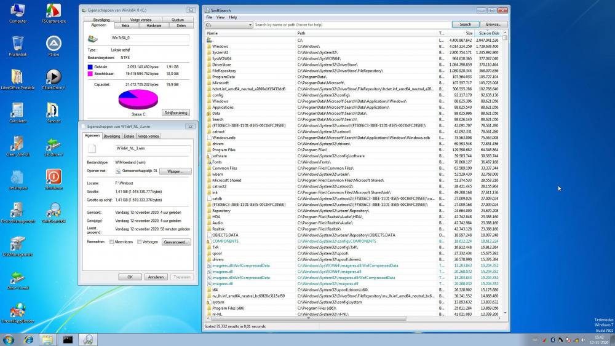615x346 pixels.
Task: Launch the Calculator desktop shortcut
Action: pos(18,111)
